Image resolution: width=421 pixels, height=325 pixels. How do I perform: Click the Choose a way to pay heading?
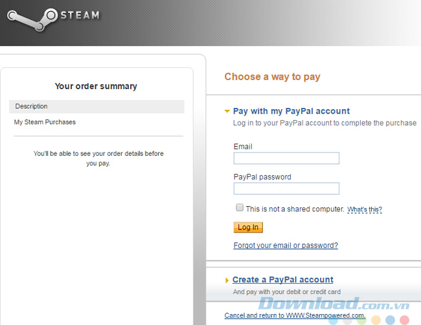click(272, 77)
